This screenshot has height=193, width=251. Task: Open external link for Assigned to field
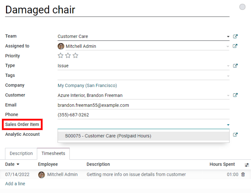(235, 46)
